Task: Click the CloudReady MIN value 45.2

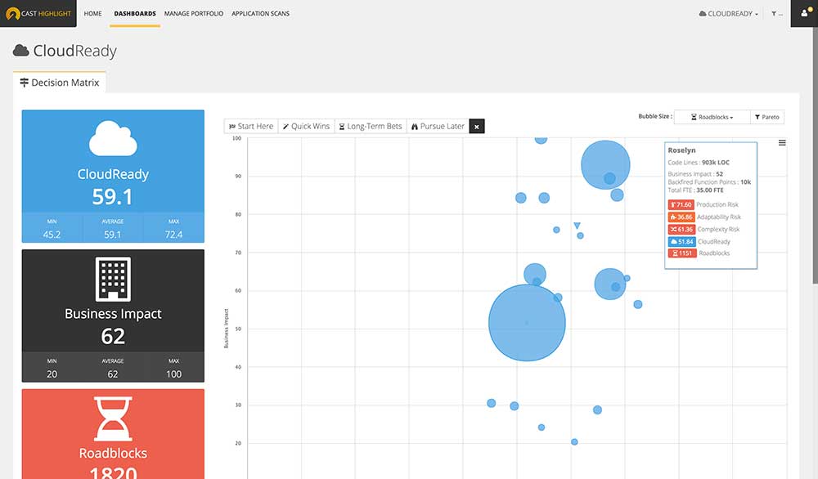Action: [52, 235]
